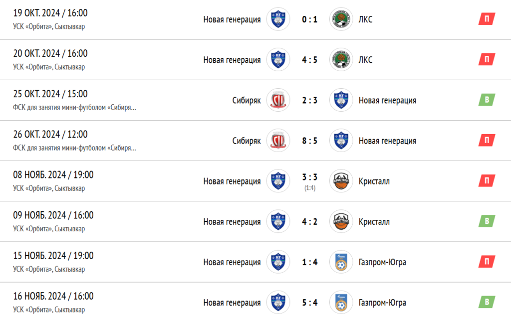Click Кристалл logo in 08 Nov match

point(341,181)
